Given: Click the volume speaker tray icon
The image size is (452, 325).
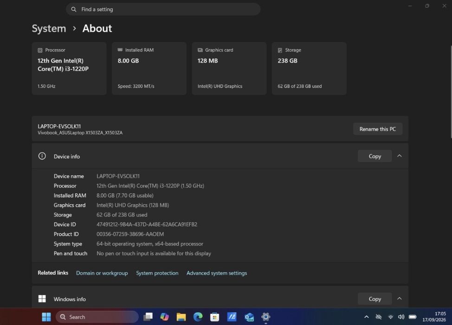Looking at the screenshot, I should (x=401, y=317).
